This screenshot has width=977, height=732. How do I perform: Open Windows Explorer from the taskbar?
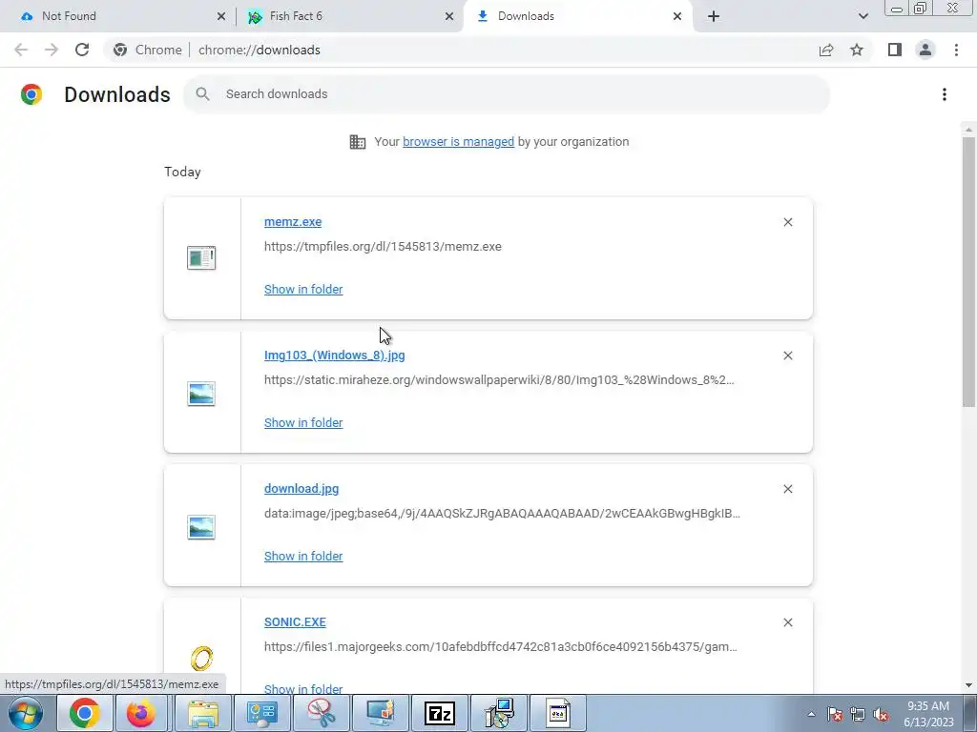203,713
